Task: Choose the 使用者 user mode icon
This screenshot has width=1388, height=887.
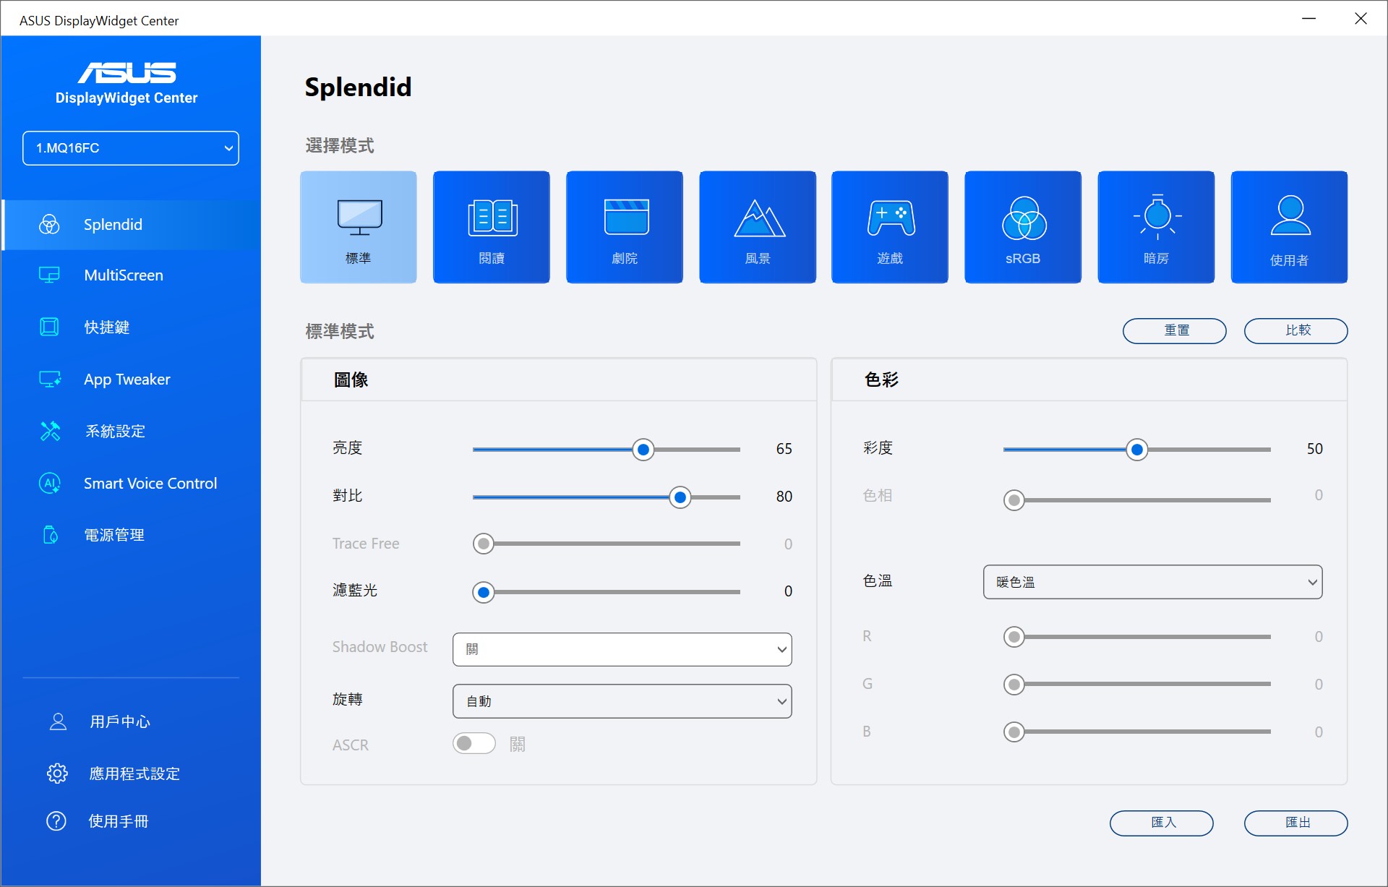Action: tap(1289, 226)
